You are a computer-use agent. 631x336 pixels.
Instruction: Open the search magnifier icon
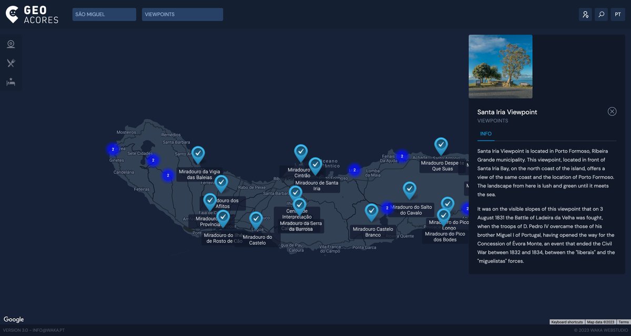click(602, 15)
